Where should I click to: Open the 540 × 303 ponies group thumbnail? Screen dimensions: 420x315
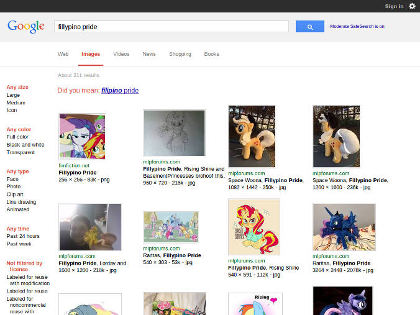click(171, 227)
